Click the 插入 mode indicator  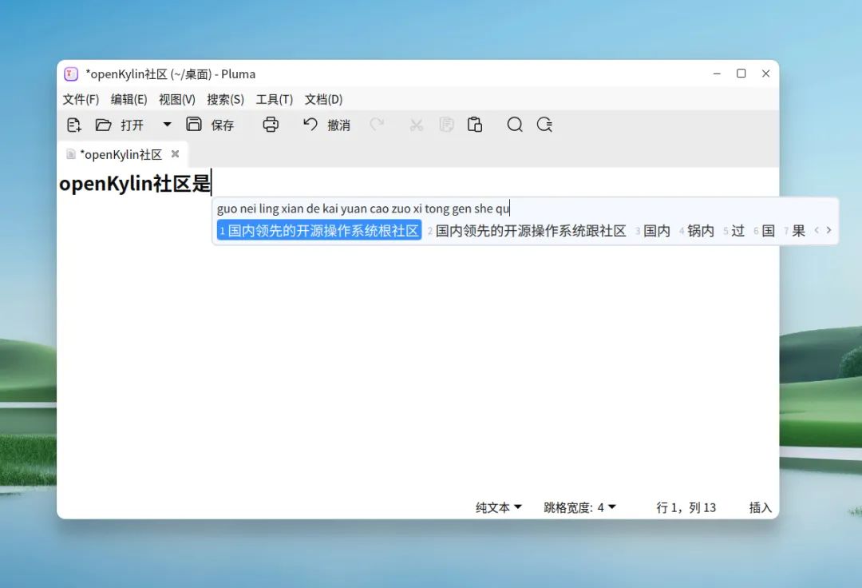(761, 507)
